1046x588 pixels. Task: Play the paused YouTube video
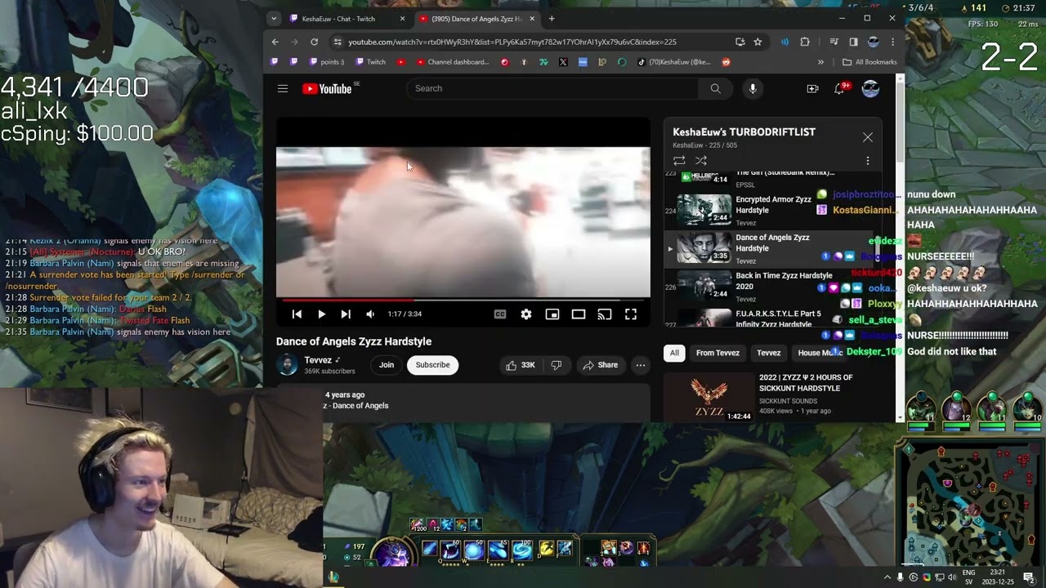coord(321,314)
